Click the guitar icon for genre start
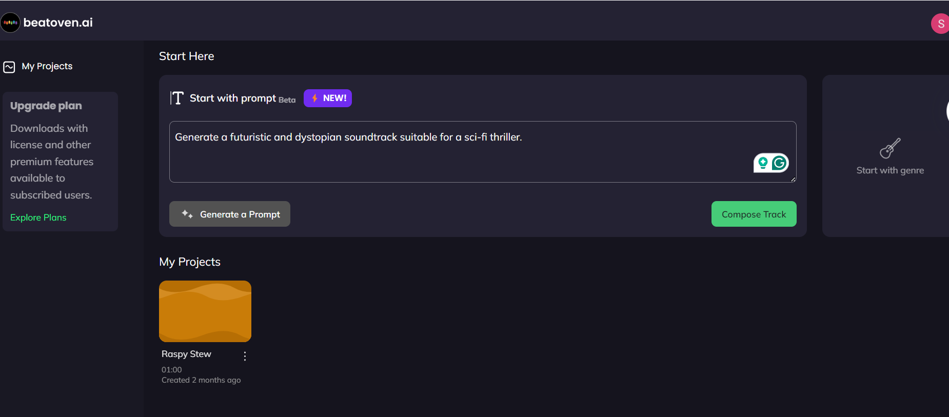 [x=890, y=148]
